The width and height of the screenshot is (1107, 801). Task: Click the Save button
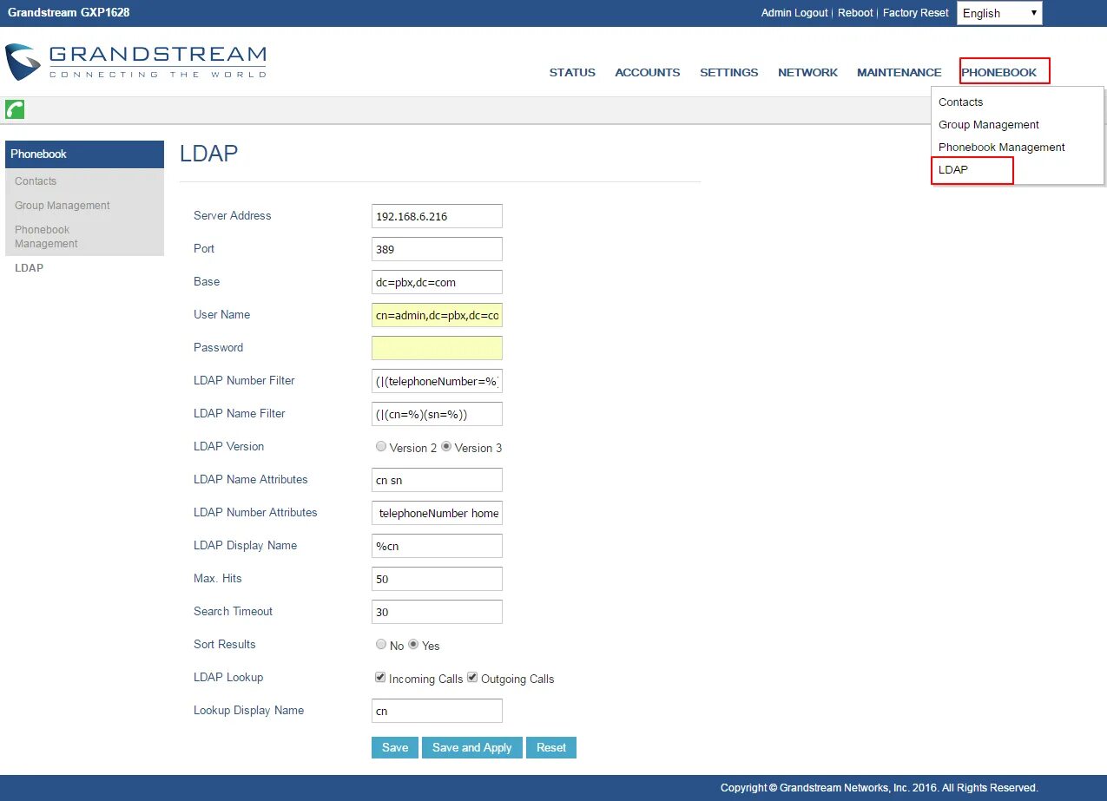(395, 748)
